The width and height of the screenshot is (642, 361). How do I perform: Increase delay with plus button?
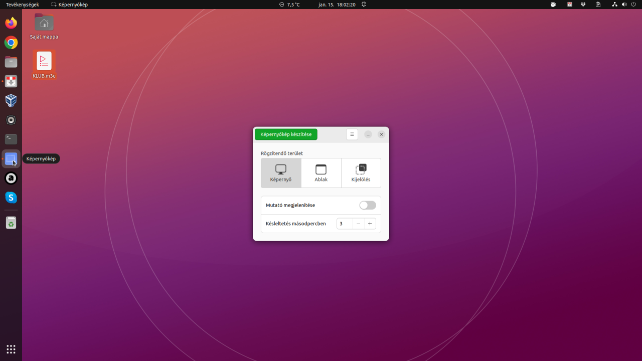click(x=370, y=224)
